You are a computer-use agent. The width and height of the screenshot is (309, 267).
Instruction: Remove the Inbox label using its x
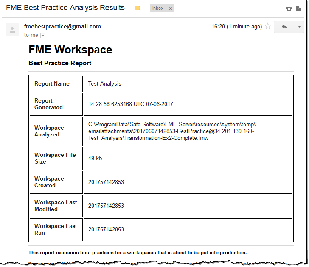coord(171,8)
